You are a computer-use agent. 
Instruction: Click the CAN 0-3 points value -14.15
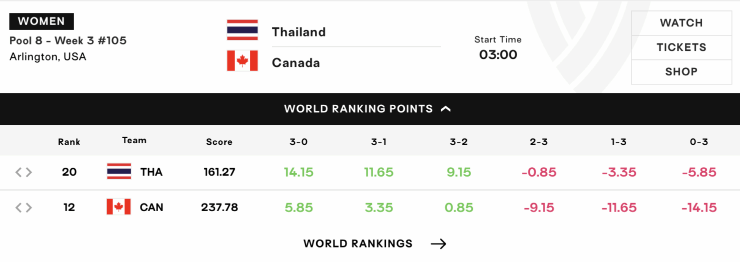point(699,208)
